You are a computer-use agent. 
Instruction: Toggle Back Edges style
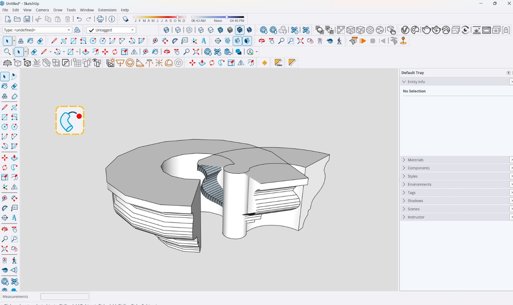tap(178, 30)
